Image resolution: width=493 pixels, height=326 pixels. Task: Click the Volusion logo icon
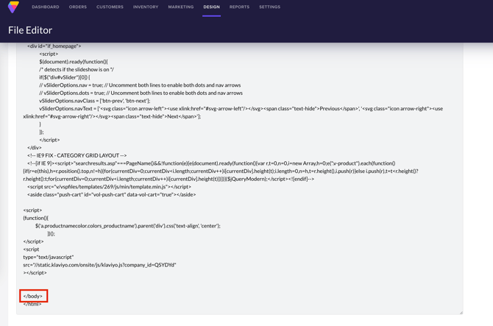pos(13,7)
